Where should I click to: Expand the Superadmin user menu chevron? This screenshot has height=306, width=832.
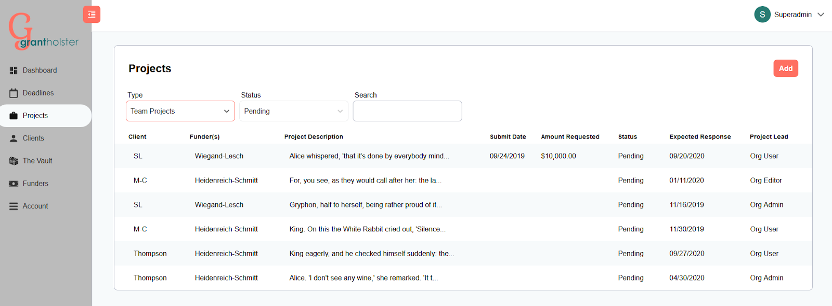[821, 15]
